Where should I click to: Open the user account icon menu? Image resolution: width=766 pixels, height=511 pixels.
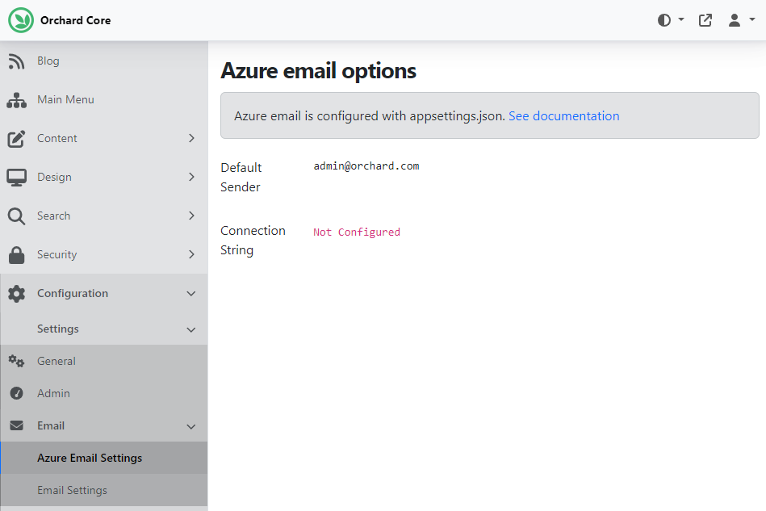click(735, 20)
